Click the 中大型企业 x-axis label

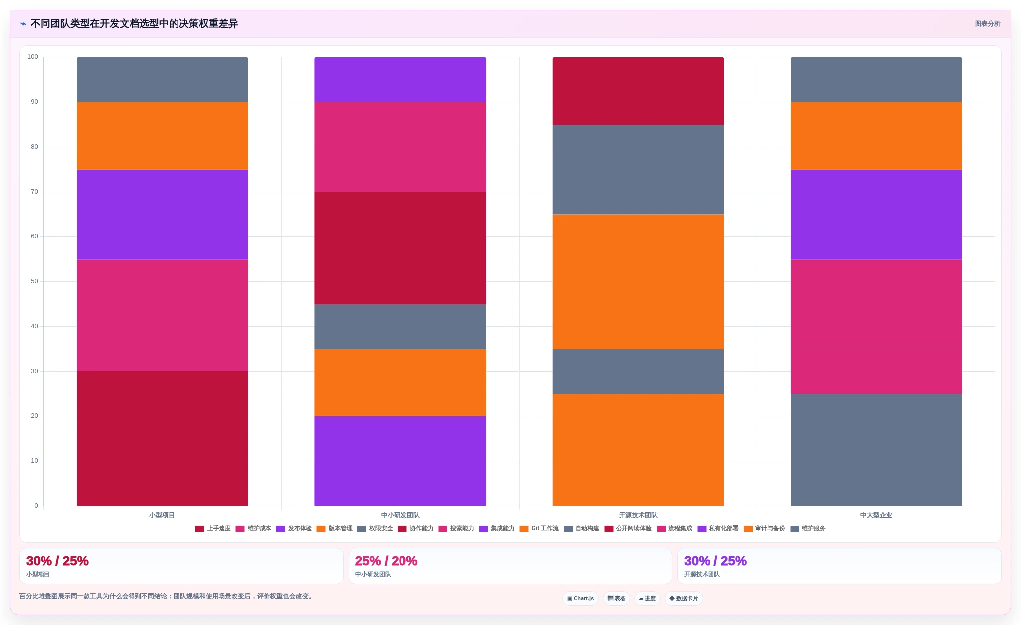coord(876,515)
